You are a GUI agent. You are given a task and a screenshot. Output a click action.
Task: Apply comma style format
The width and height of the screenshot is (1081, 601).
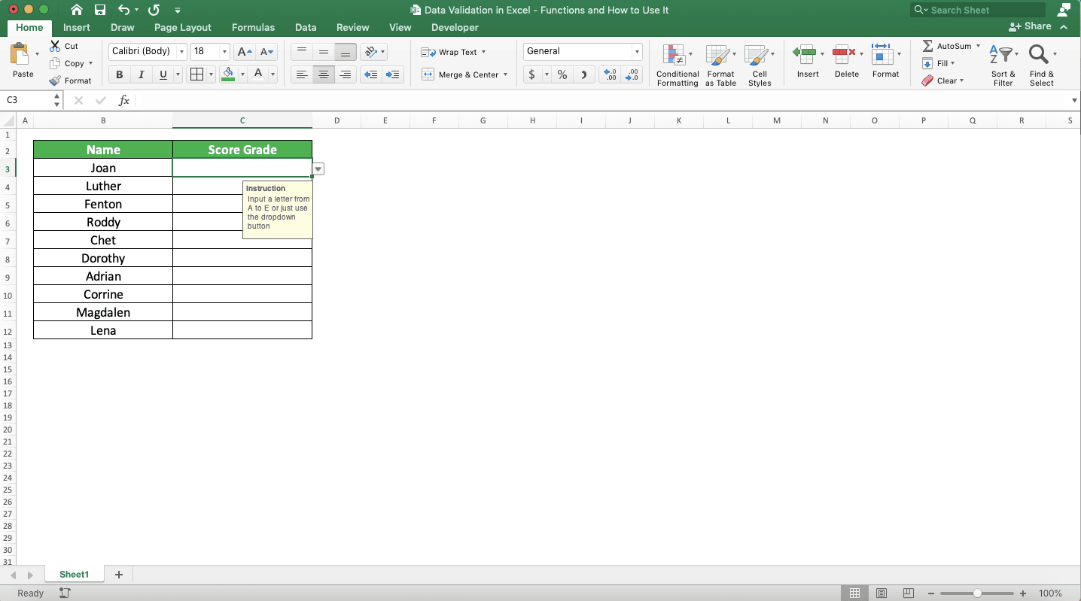(583, 74)
